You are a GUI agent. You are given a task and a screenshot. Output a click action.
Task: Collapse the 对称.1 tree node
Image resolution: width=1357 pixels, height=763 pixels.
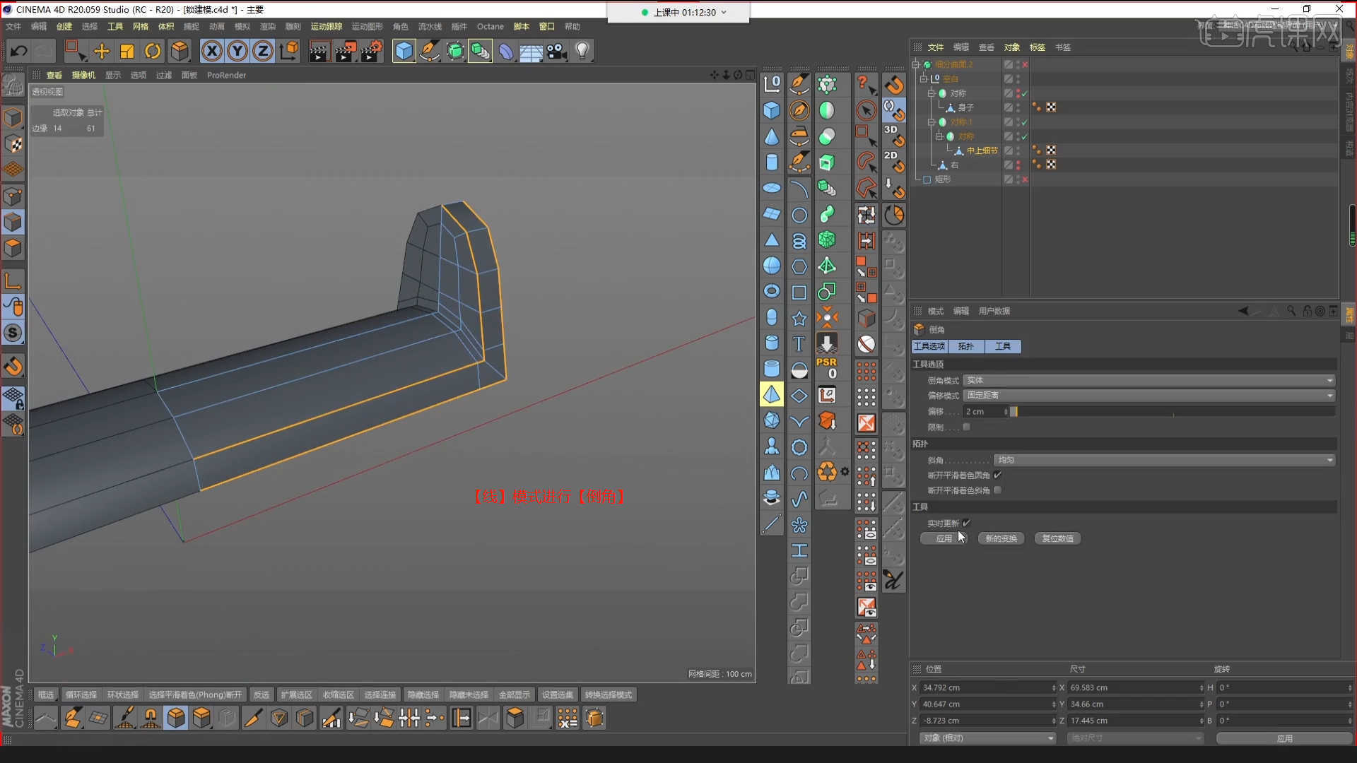pyautogui.click(x=932, y=122)
